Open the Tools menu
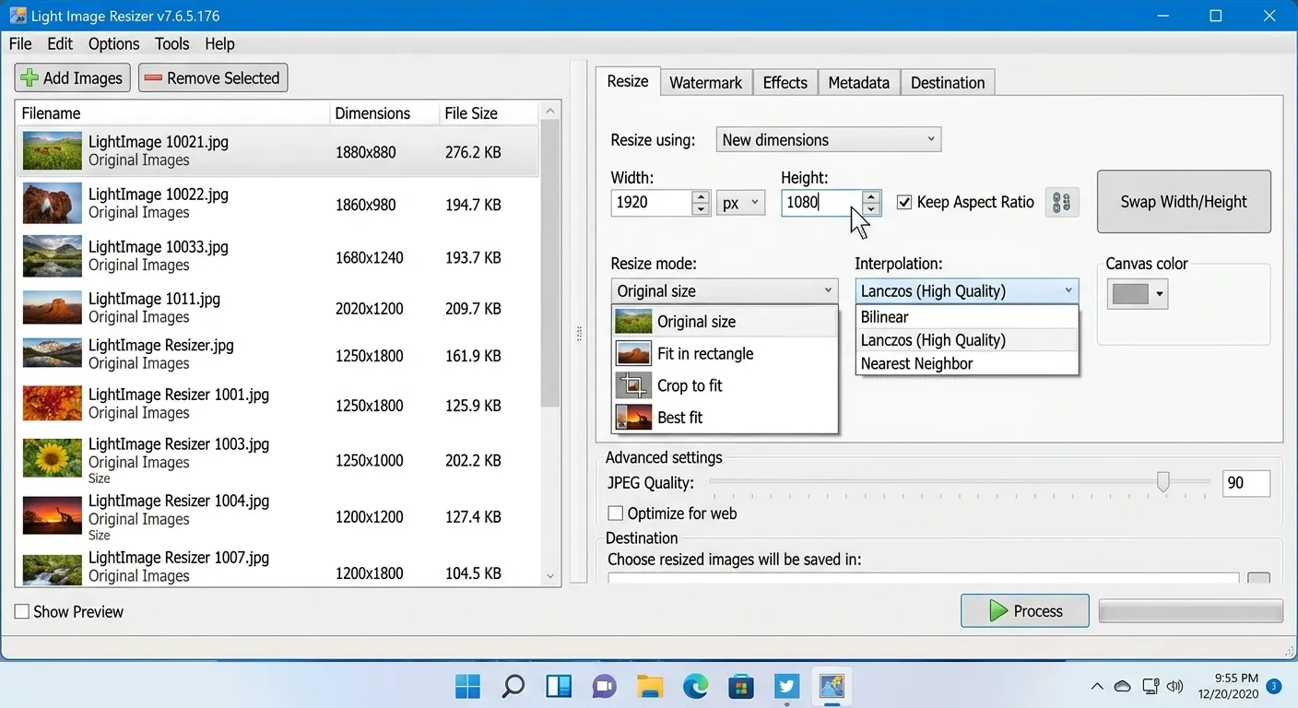This screenshot has height=708, width=1298. (172, 44)
